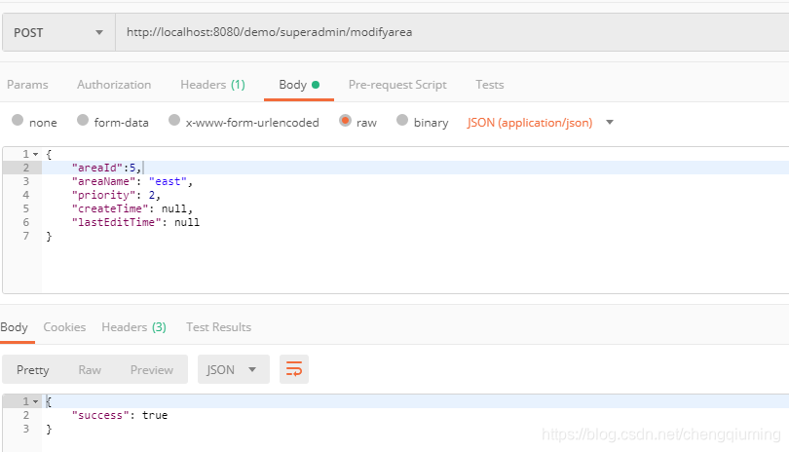Viewport: 789px width, 452px height.
Task: Collapse the request JSON fold arrow on line 1
Action: coord(36,155)
